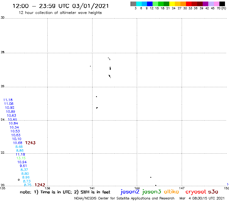Click the longitude label 144

tap(137, 188)
